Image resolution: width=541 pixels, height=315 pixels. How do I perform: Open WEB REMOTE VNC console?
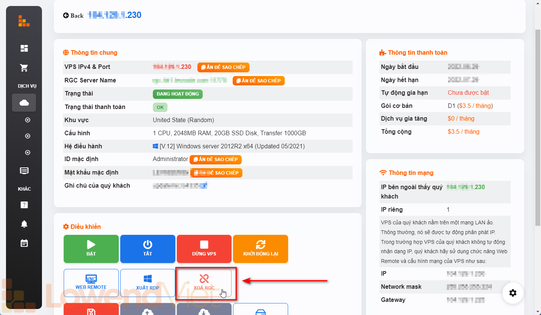click(x=91, y=282)
